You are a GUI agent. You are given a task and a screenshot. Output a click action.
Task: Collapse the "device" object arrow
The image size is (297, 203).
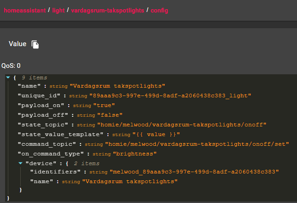click(x=20, y=163)
